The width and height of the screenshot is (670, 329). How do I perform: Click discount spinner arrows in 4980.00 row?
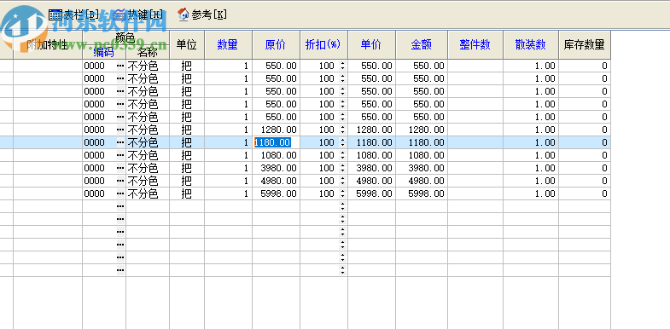342,181
